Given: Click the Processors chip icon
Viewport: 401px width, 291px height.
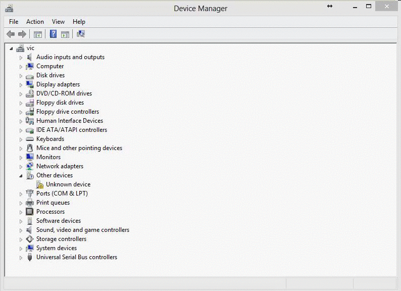Looking at the screenshot, I should (x=30, y=212).
